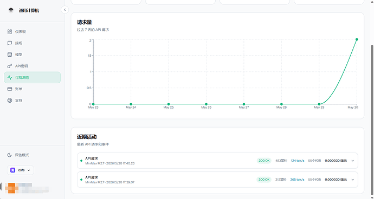Image resolution: width=374 pixels, height=199 pixels.
Task: Click the May 27 data point on chart
Action: tap(244, 104)
